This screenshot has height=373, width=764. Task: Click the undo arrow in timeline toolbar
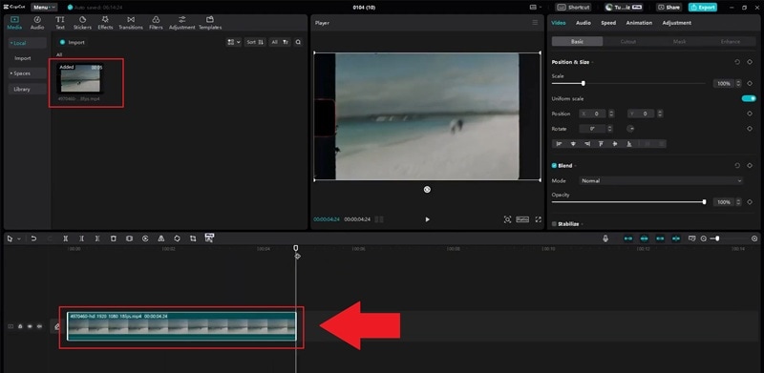pyautogui.click(x=33, y=238)
